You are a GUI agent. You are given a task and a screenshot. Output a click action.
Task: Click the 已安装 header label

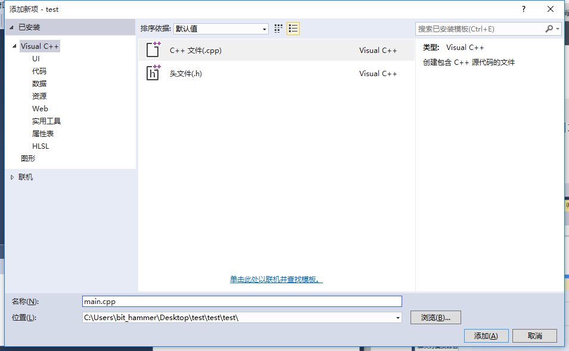click(x=29, y=27)
